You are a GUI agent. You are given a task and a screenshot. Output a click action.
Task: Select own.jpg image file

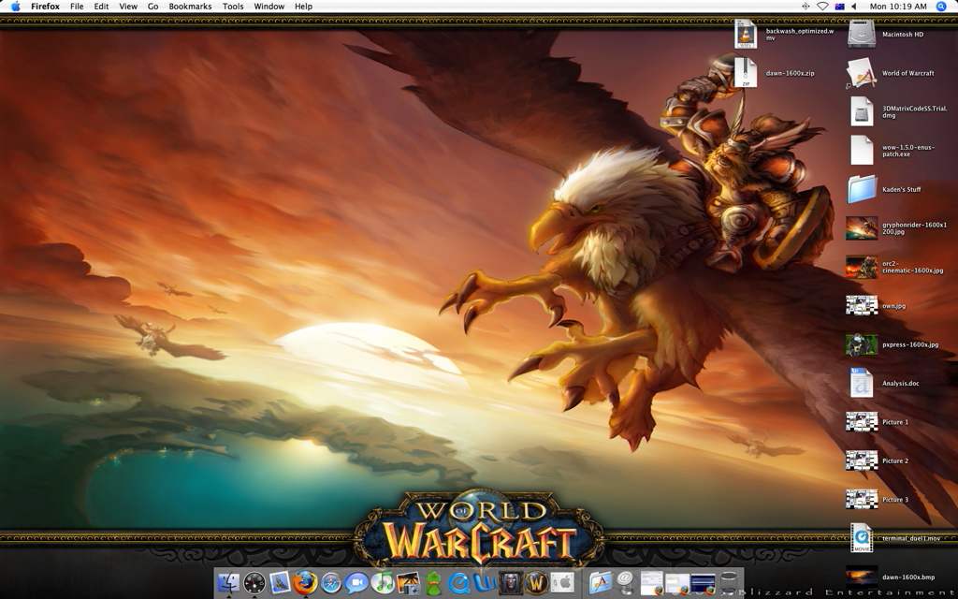pos(862,305)
